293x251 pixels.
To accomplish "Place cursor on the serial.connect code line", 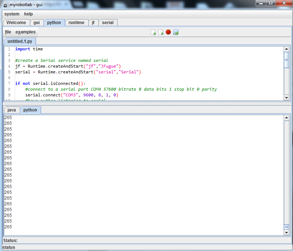I will (x=72, y=95).
